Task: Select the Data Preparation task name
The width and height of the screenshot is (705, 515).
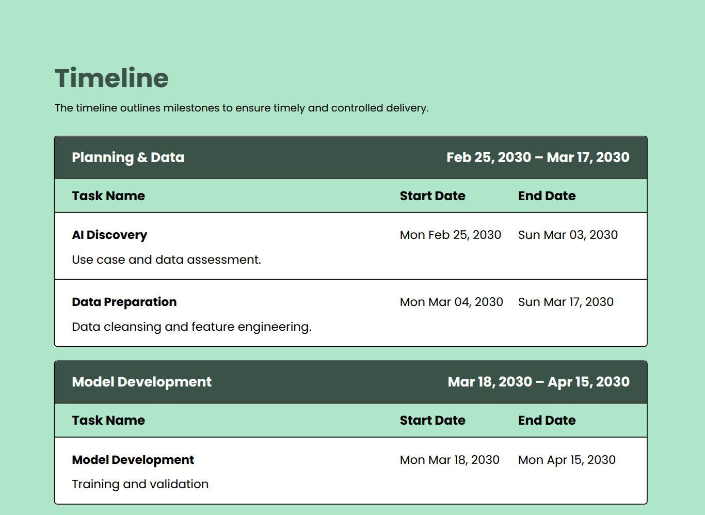Action: point(124,302)
